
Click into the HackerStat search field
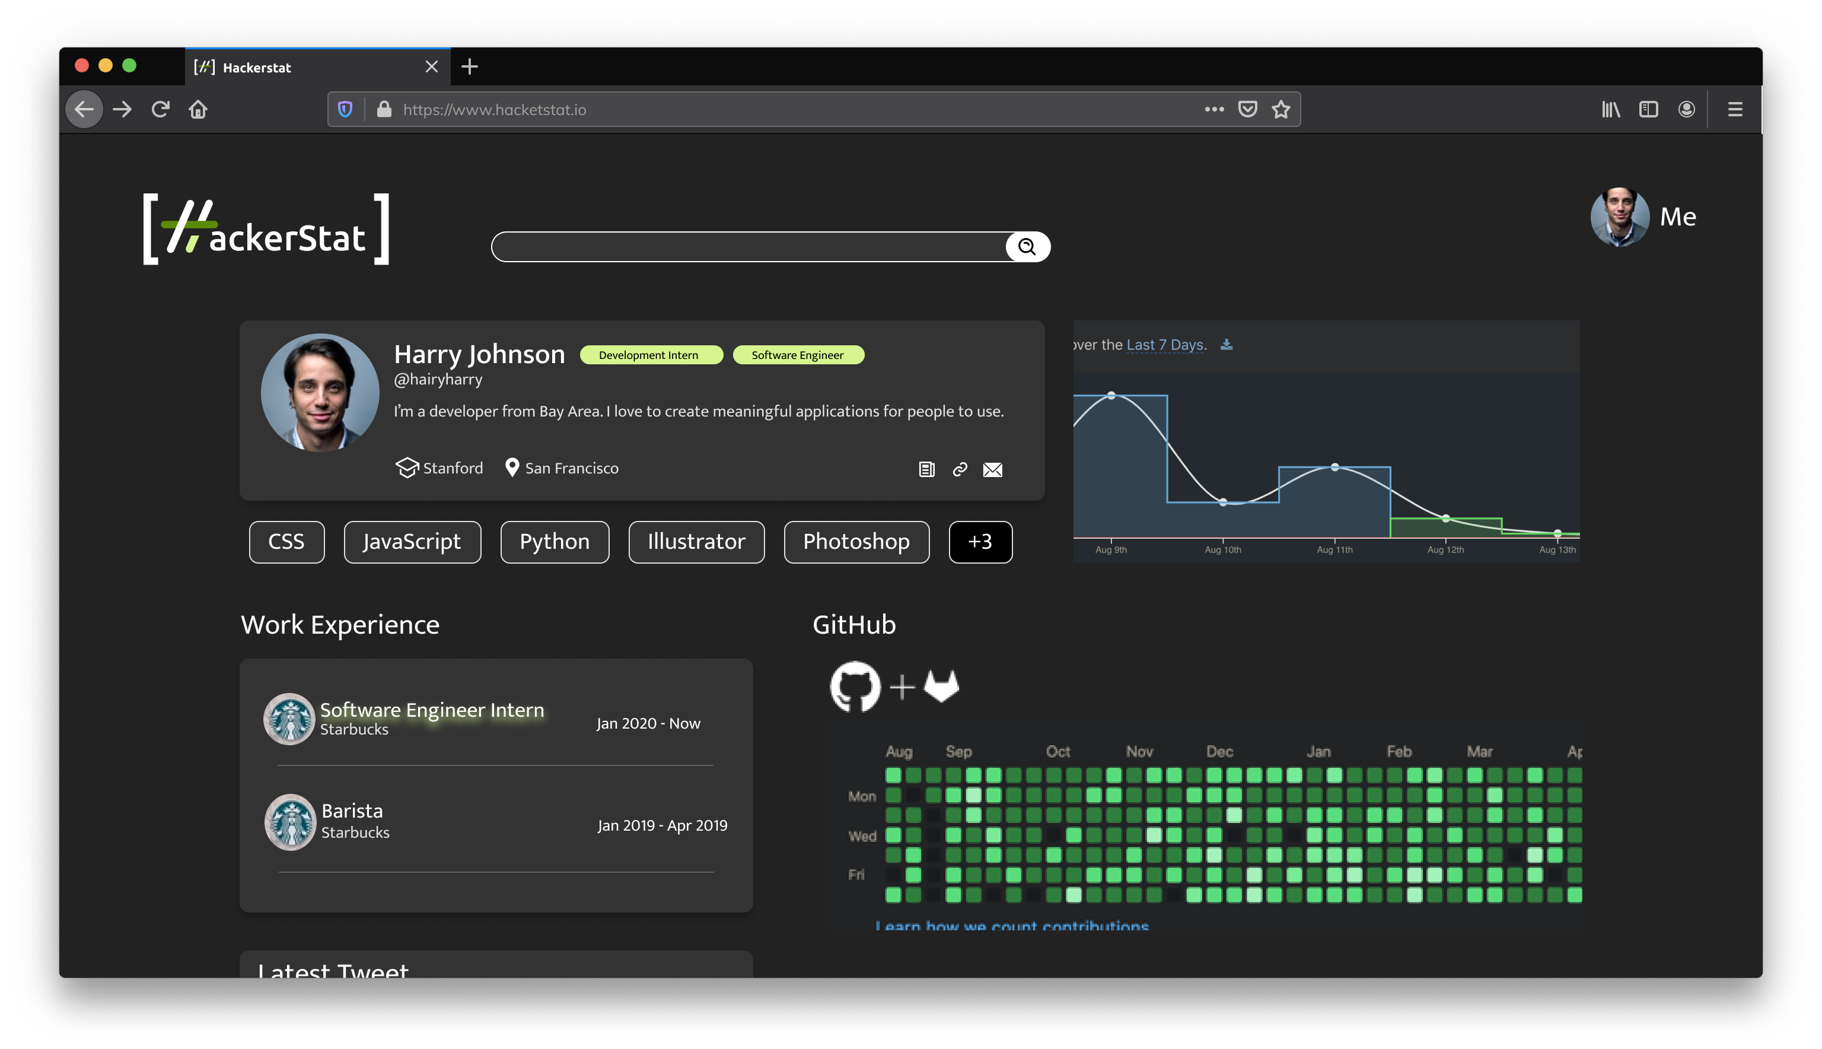click(x=749, y=247)
